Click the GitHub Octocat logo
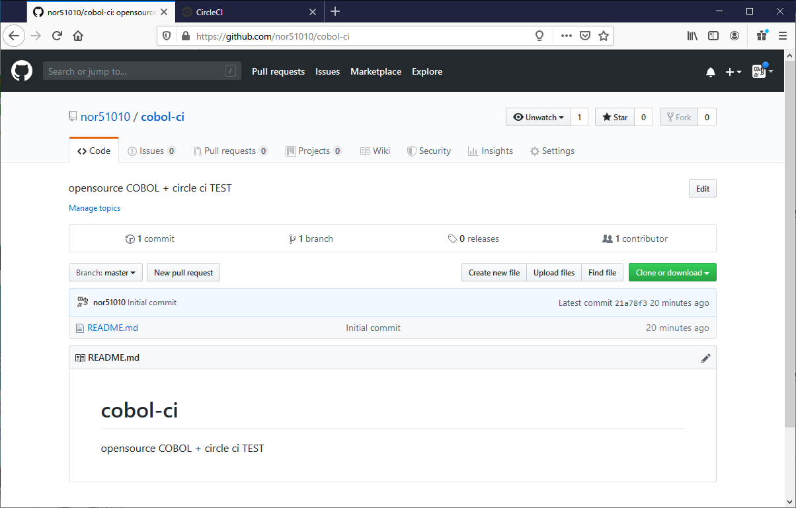The height and width of the screenshot is (508, 796). [x=21, y=71]
